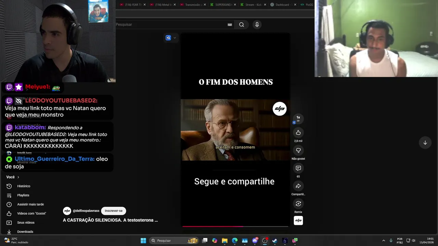Image resolution: width=438 pixels, height=246 pixels.
Task: Open the 22°C weather widget
Action: [x=15, y=241]
